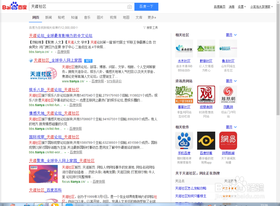Expand the 资讯类网站 section

[x=231, y=81]
